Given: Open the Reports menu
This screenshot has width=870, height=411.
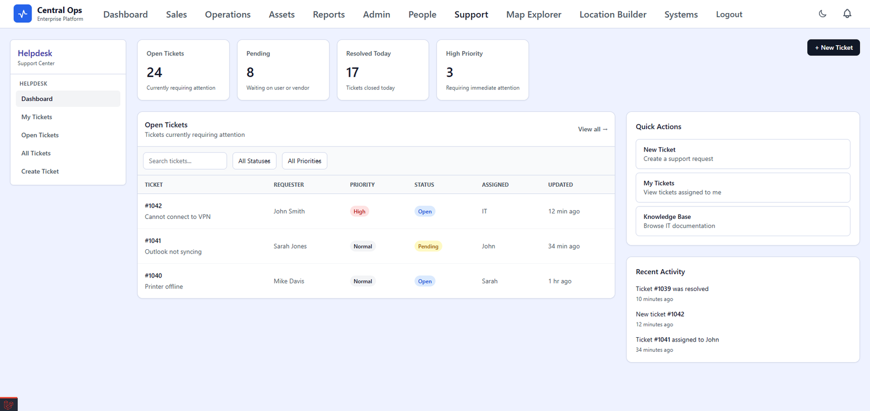Looking at the screenshot, I should (x=329, y=15).
